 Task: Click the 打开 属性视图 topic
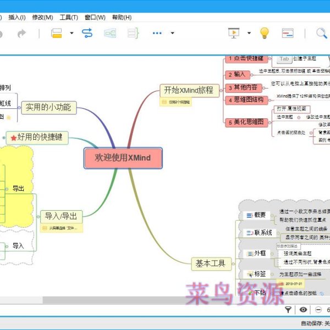pos(292,109)
